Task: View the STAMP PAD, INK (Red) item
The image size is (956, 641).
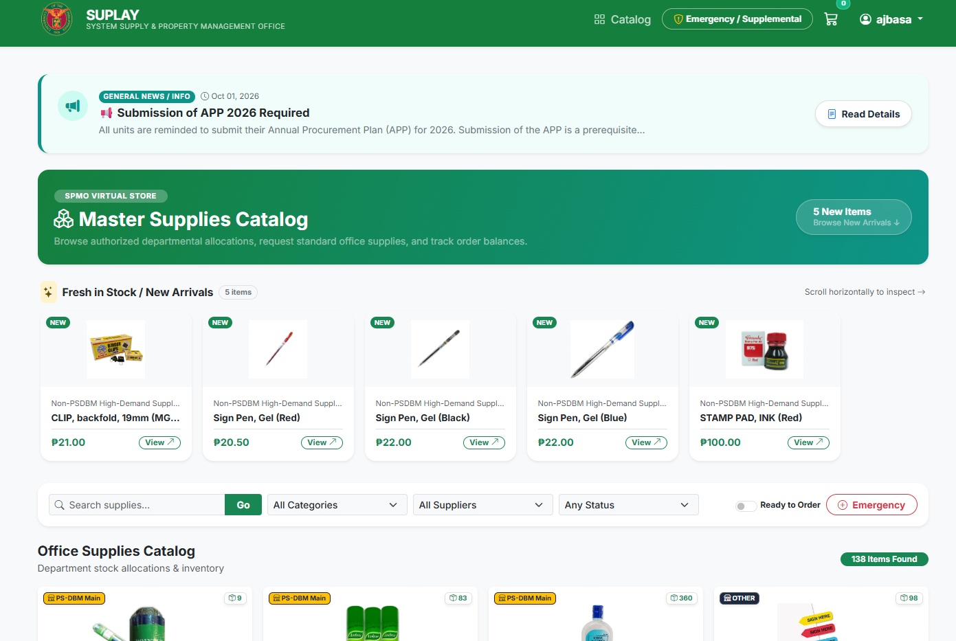Action: coord(808,442)
